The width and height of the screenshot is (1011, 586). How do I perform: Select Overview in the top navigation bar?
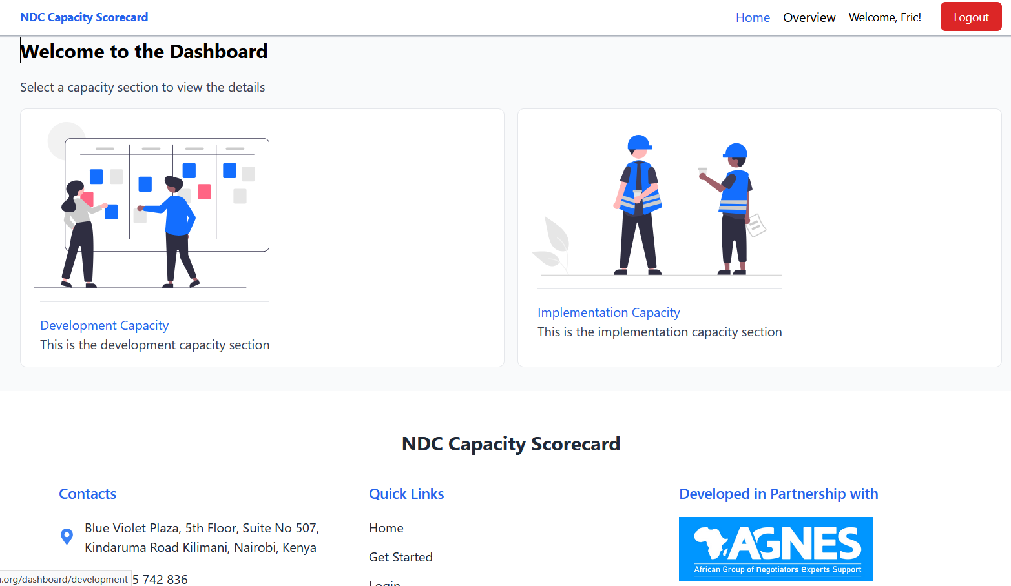click(x=809, y=17)
